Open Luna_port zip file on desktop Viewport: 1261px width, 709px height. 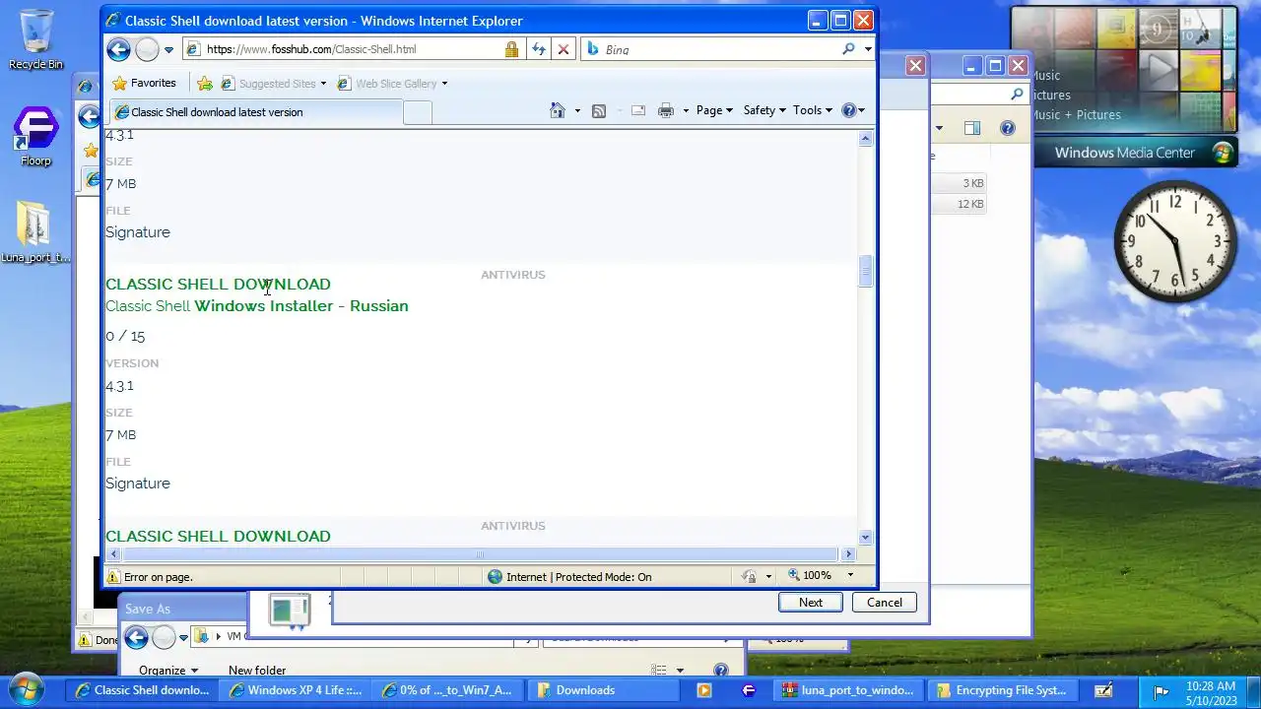35,232
